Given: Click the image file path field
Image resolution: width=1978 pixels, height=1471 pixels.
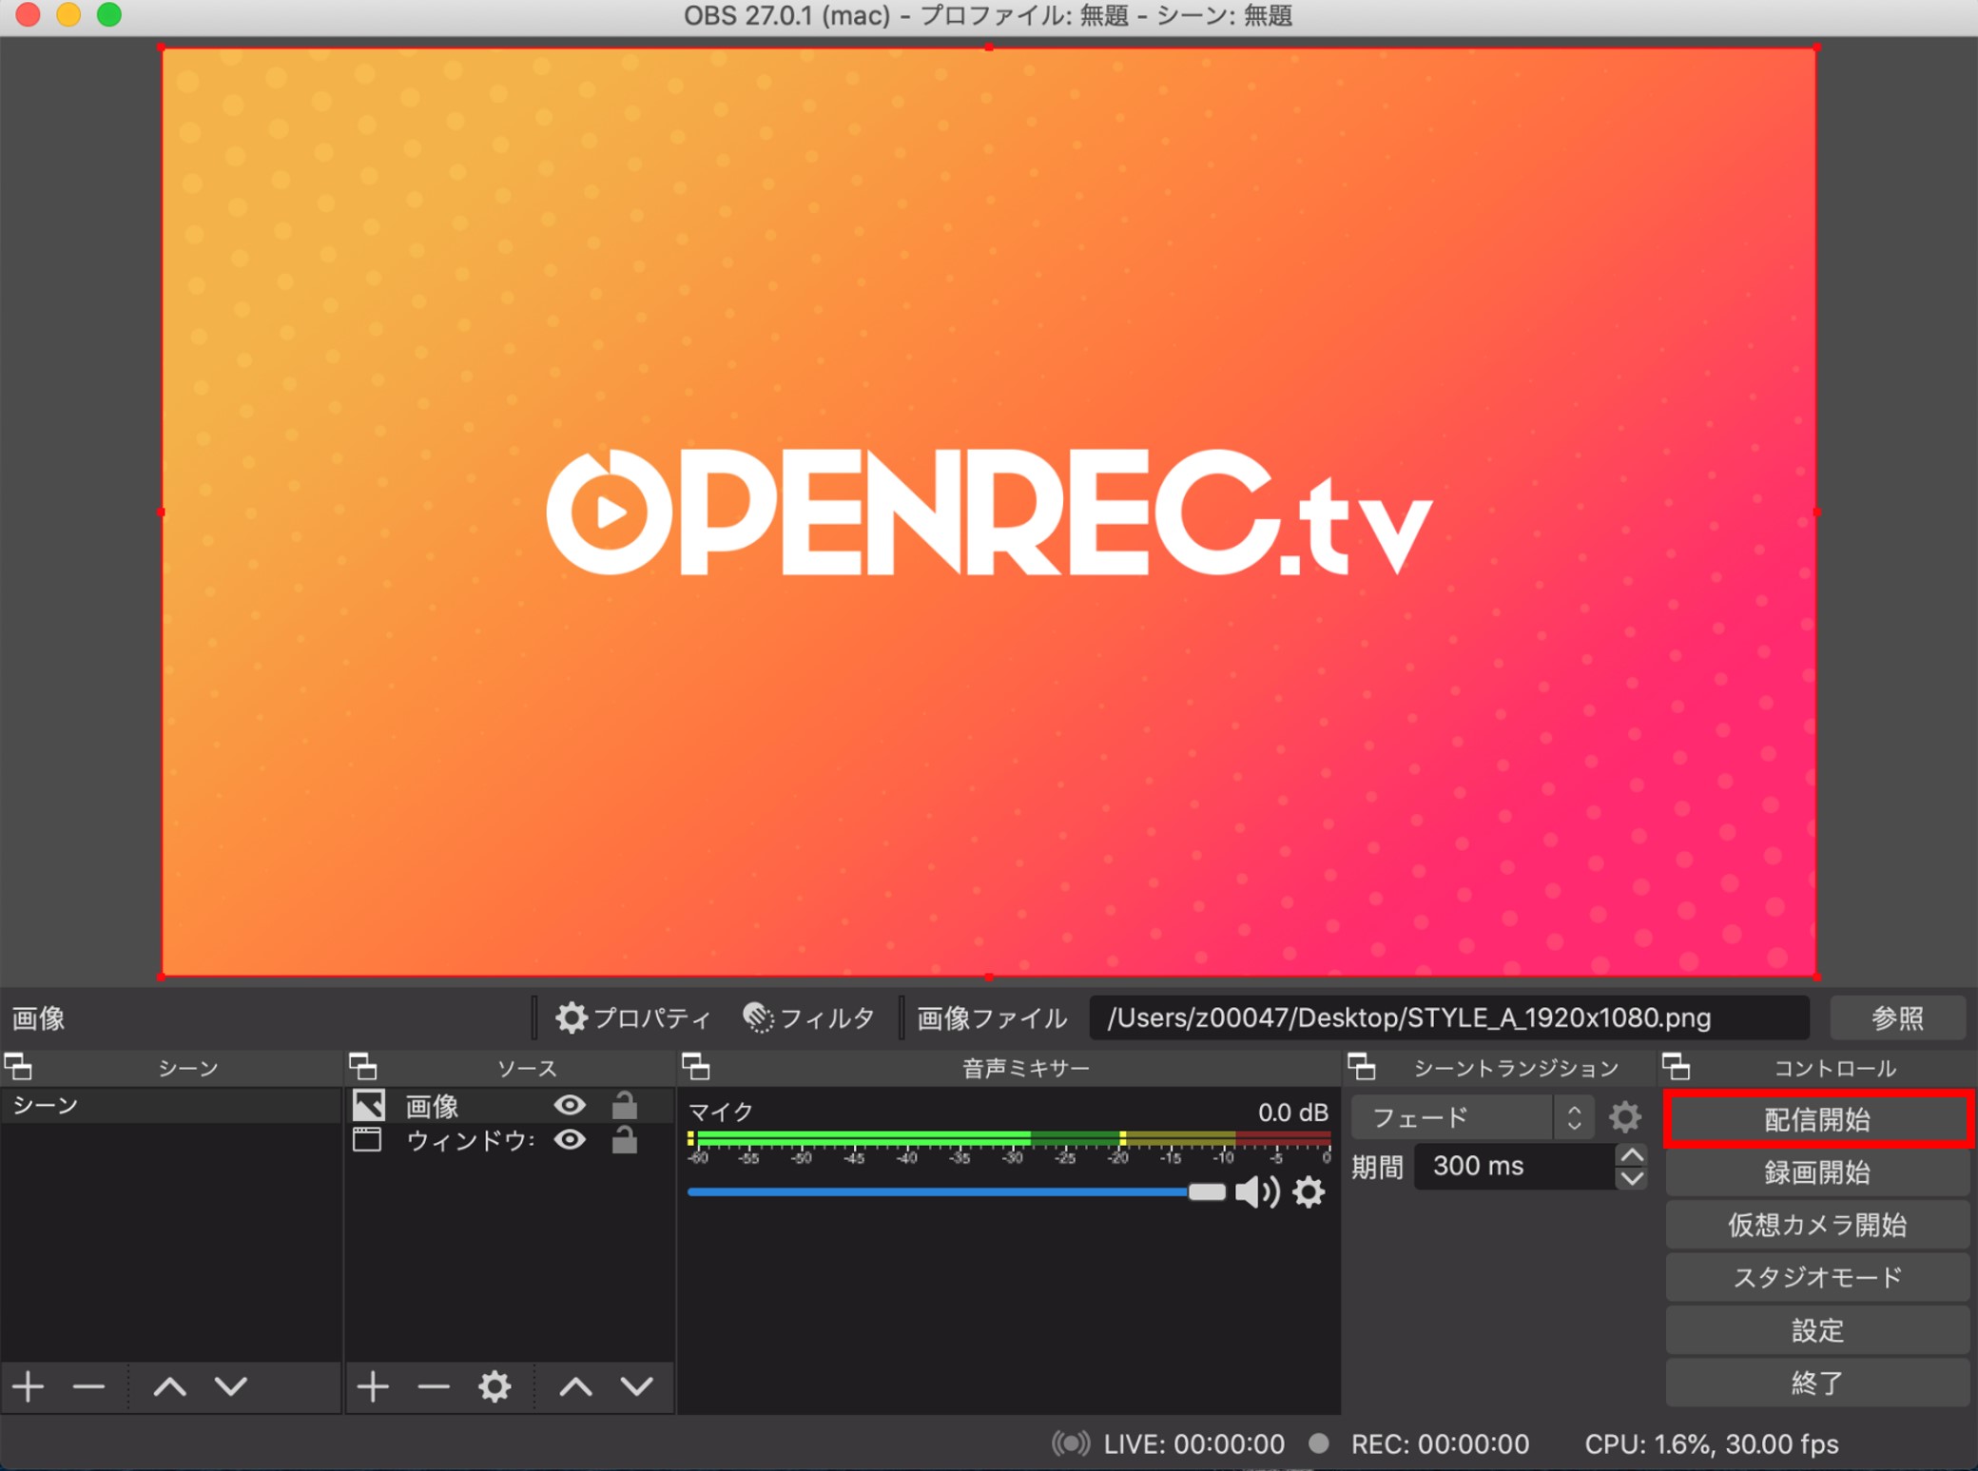Looking at the screenshot, I should [1448, 1018].
